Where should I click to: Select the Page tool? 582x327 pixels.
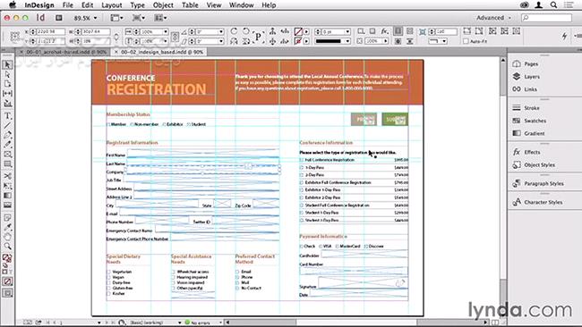pyautogui.click(x=7, y=84)
